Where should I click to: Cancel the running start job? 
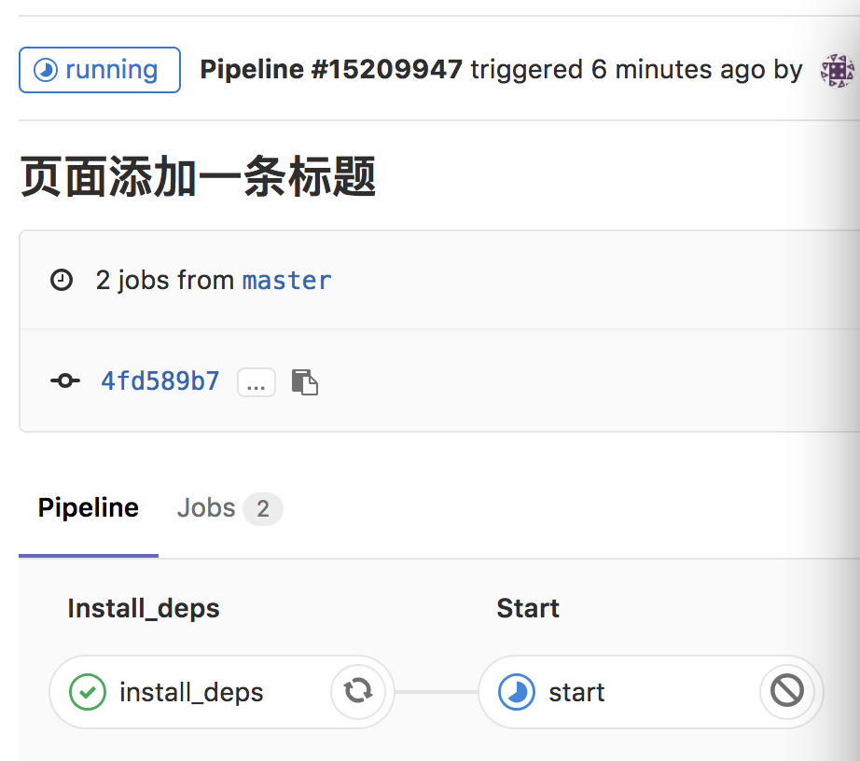[x=787, y=691]
